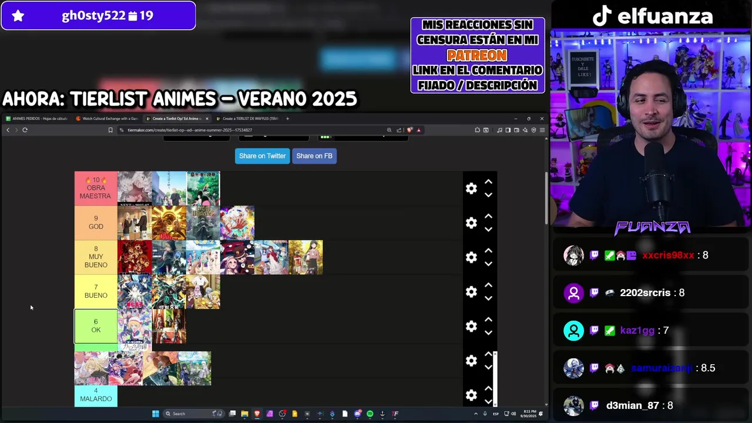Open settings gear for Muy Bueno tier
This screenshot has height=423, width=752.
tap(471, 257)
